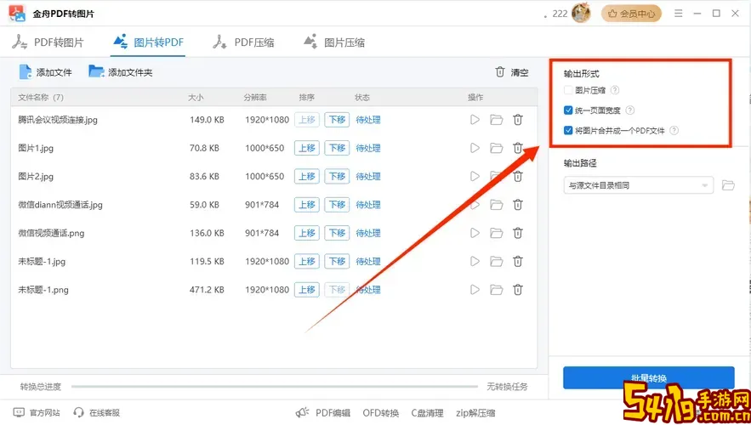This screenshot has width=751, height=425.
Task: Sort by the 文件名称 column header
Action: click(x=41, y=98)
